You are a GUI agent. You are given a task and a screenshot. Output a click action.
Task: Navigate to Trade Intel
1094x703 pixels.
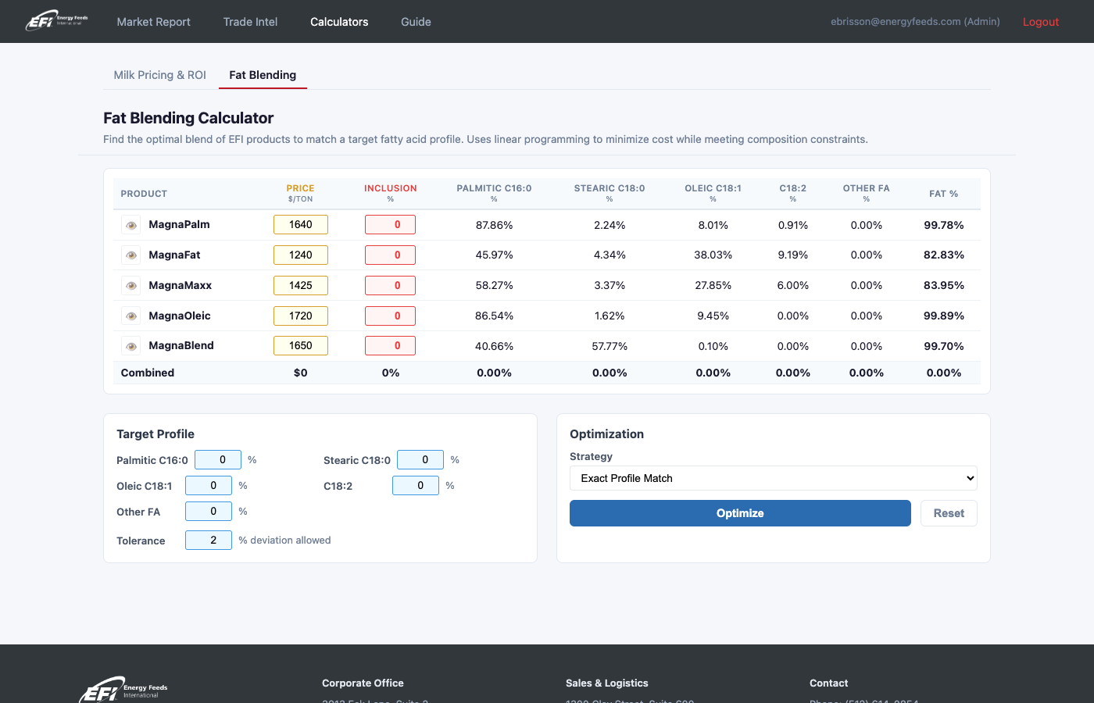coord(250,21)
